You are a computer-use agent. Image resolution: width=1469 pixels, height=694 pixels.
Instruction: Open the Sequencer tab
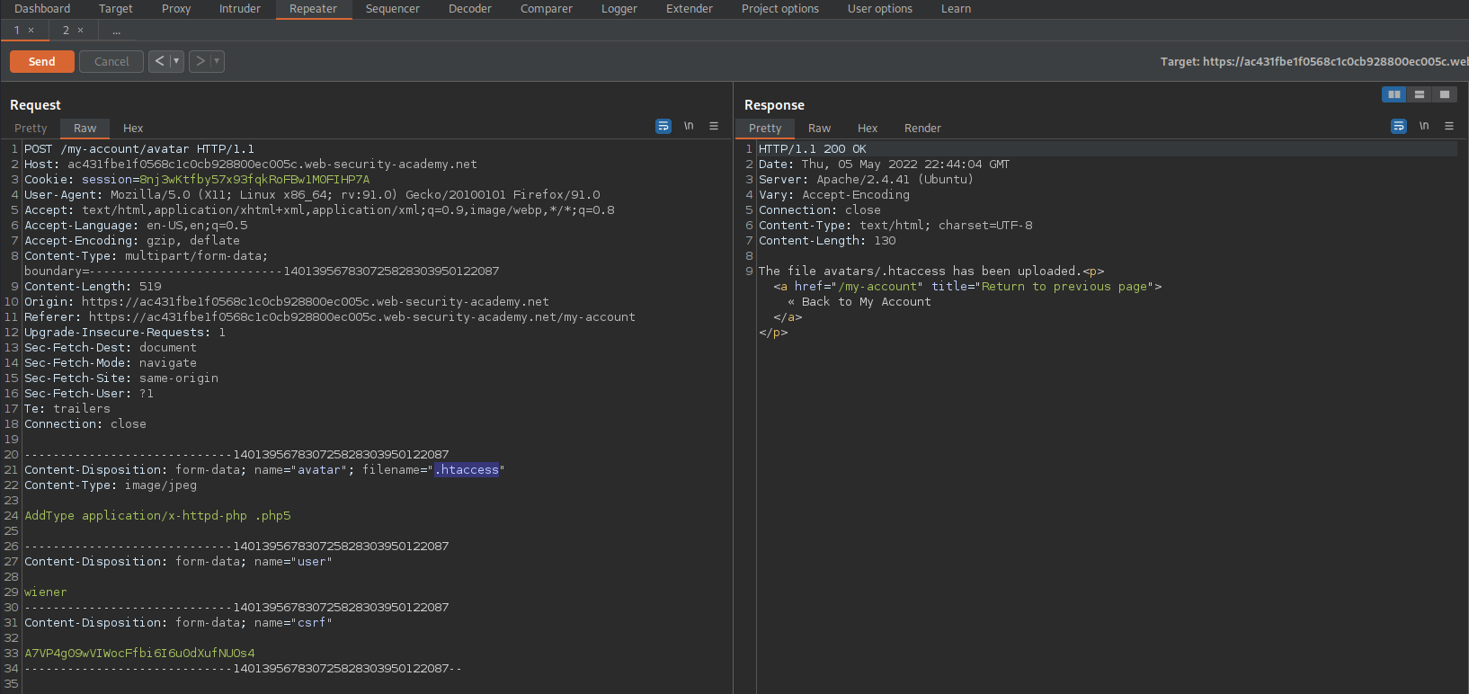pos(393,9)
